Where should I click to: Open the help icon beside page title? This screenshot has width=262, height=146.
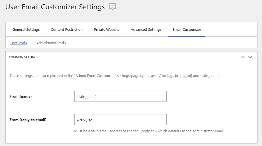pos(112,7)
